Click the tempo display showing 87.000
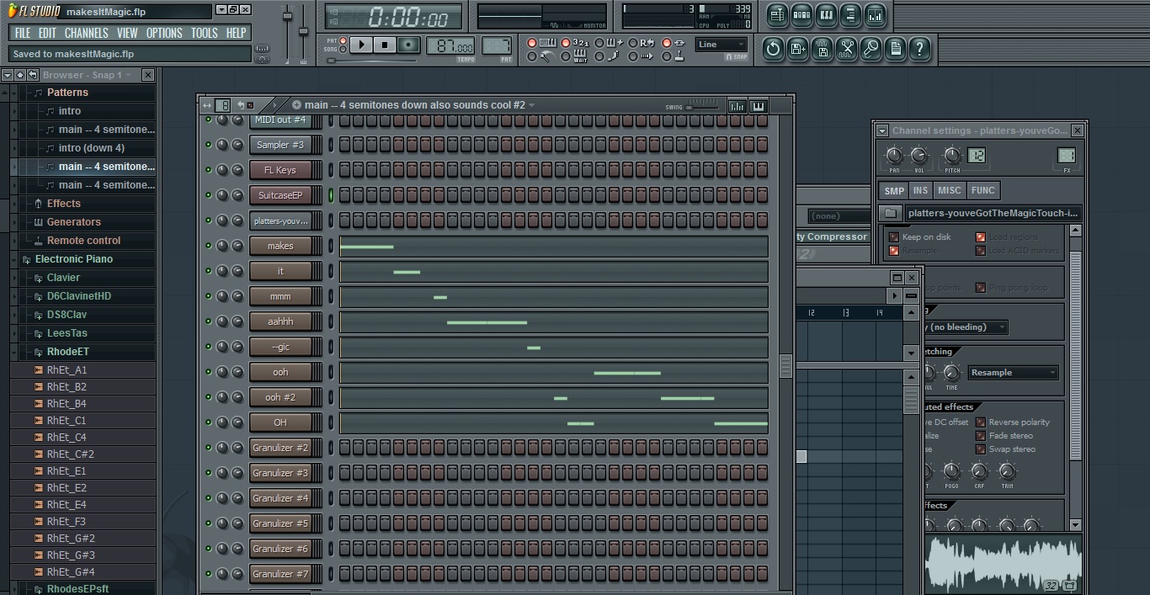1150x595 pixels. point(450,45)
